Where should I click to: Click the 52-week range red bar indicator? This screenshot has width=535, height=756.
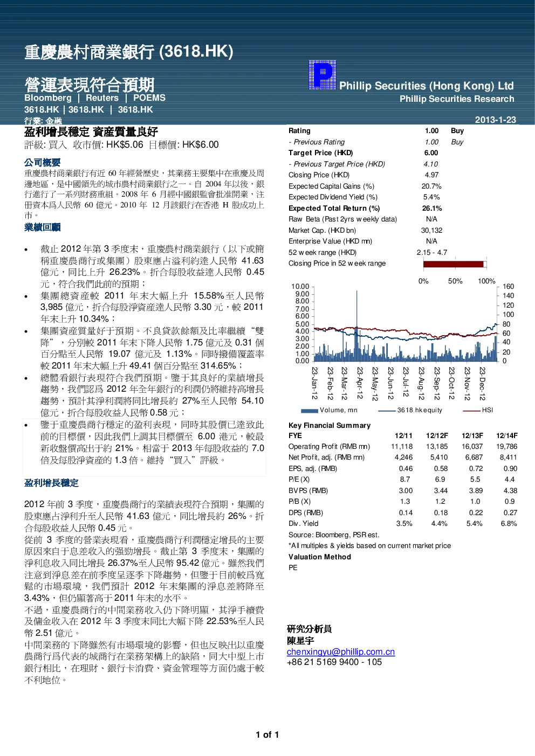454,264
